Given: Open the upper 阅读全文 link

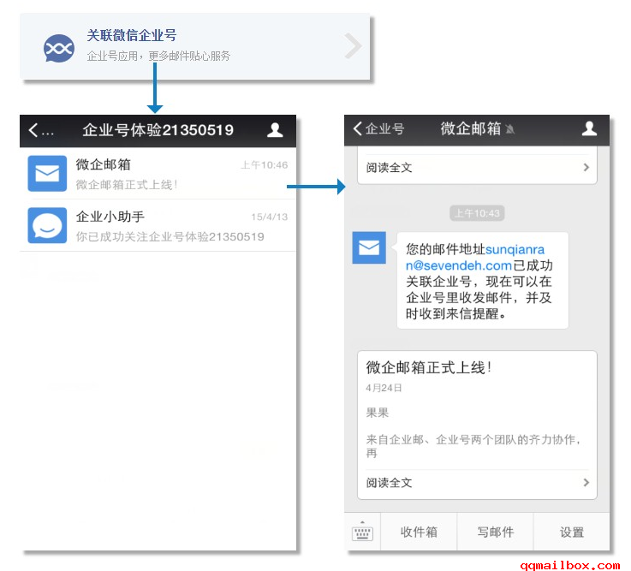Looking at the screenshot, I should (x=390, y=168).
